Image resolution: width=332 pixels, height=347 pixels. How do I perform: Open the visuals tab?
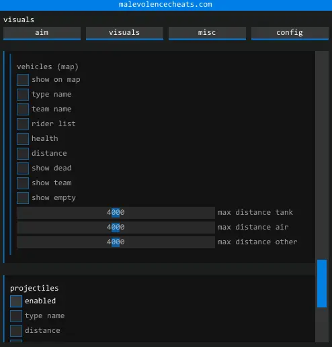click(x=124, y=33)
